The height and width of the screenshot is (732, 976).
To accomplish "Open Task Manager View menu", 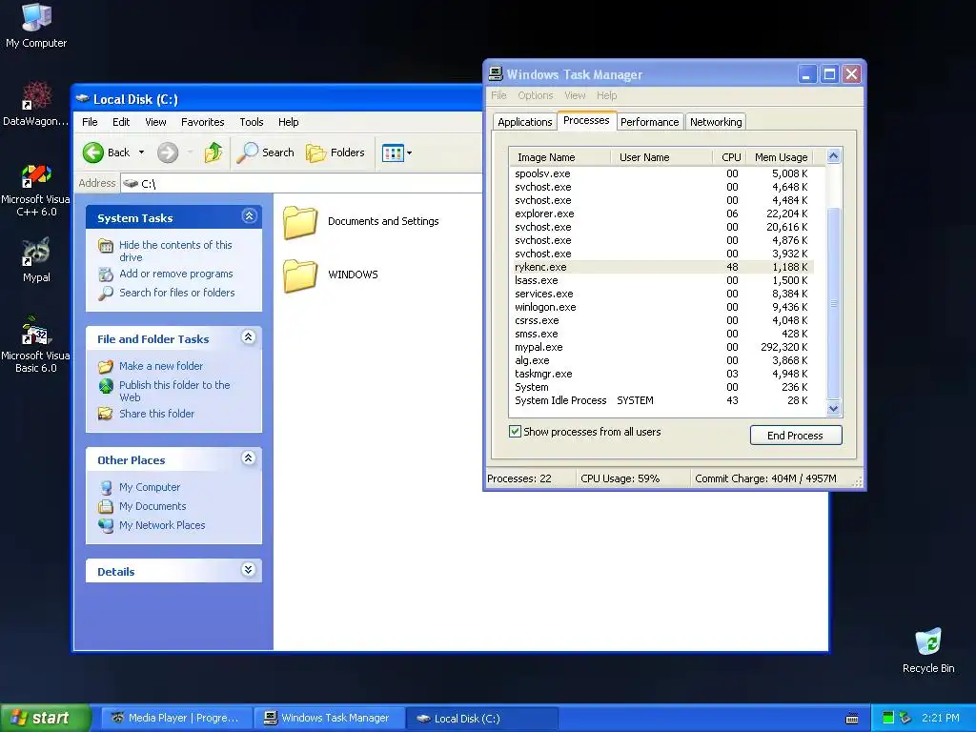I will pos(575,95).
